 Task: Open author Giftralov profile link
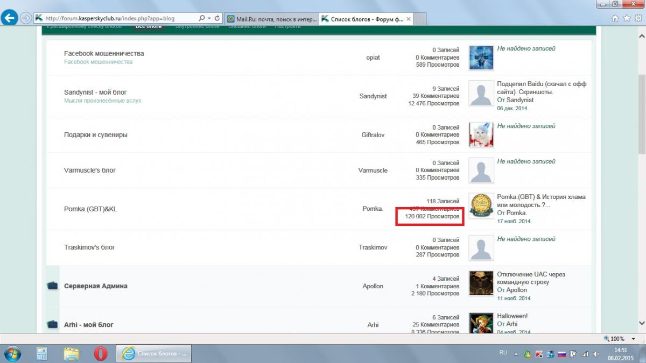[x=373, y=134]
